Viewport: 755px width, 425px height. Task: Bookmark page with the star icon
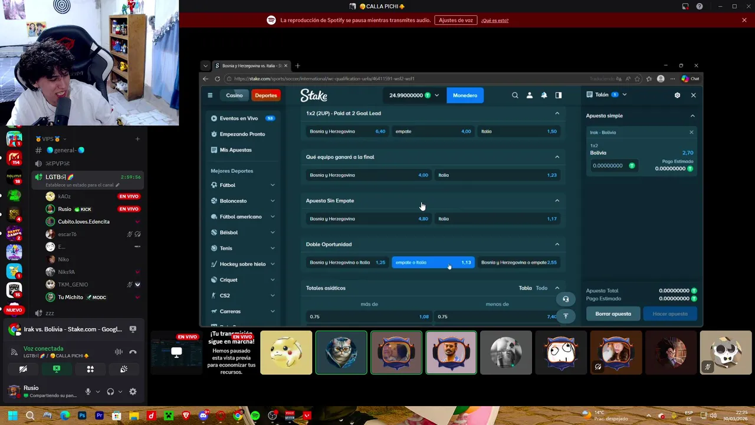tap(638, 79)
